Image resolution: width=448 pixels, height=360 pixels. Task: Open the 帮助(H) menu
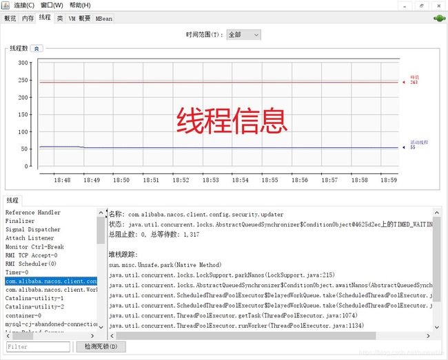(x=80, y=6)
